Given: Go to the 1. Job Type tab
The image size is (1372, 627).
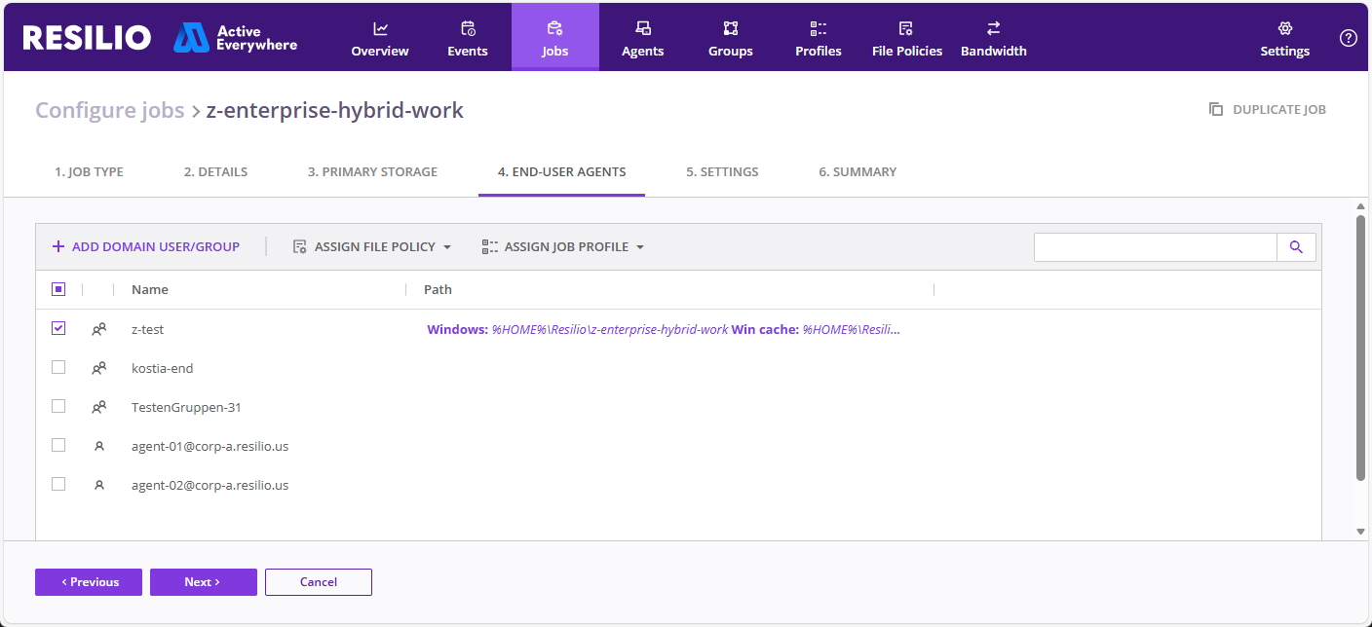Looking at the screenshot, I should click(x=89, y=171).
